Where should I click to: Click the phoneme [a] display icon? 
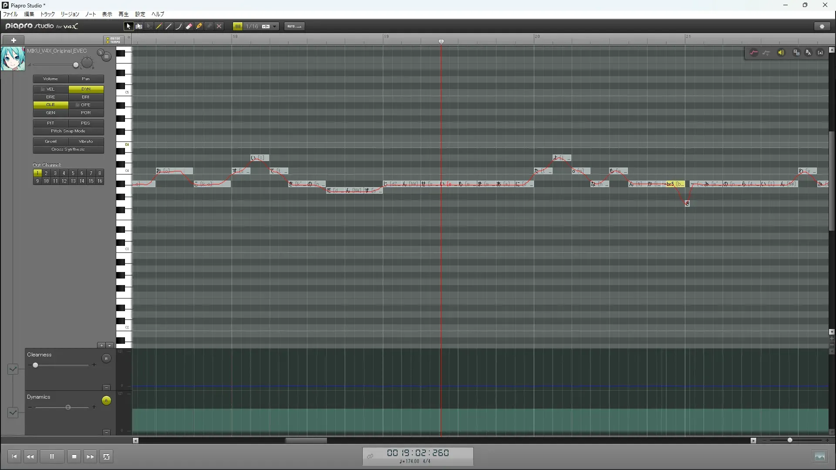820,53
